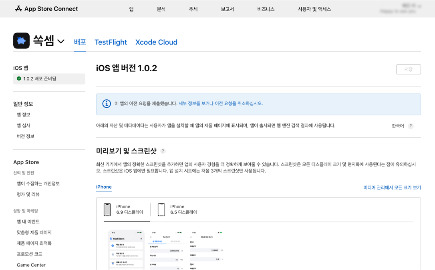Open Game Center in sidebar
435x270 pixels.
[x=31, y=265]
